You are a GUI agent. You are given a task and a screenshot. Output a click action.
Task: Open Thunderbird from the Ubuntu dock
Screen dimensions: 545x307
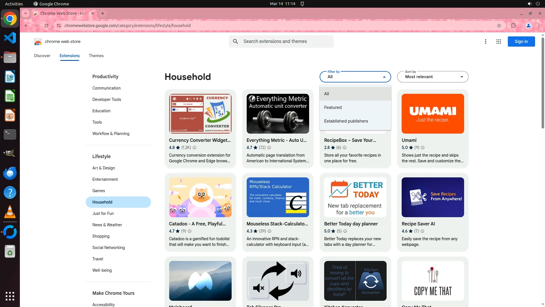[x=10, y=173]
